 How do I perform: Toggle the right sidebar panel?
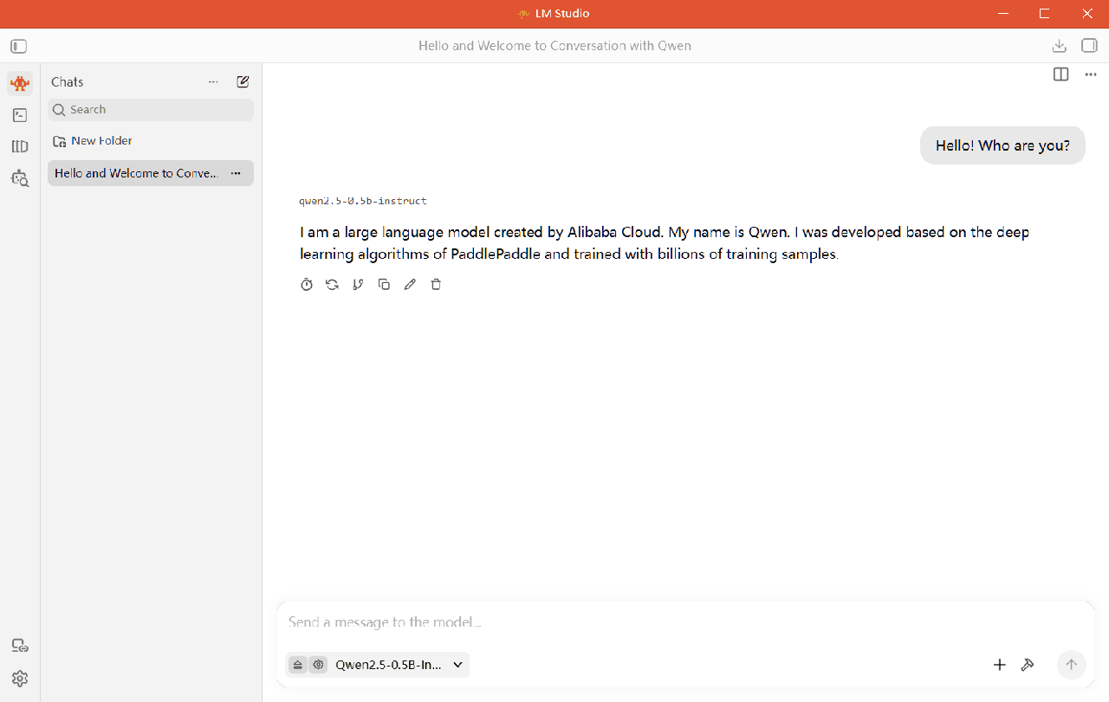(x=1089, y=46)
